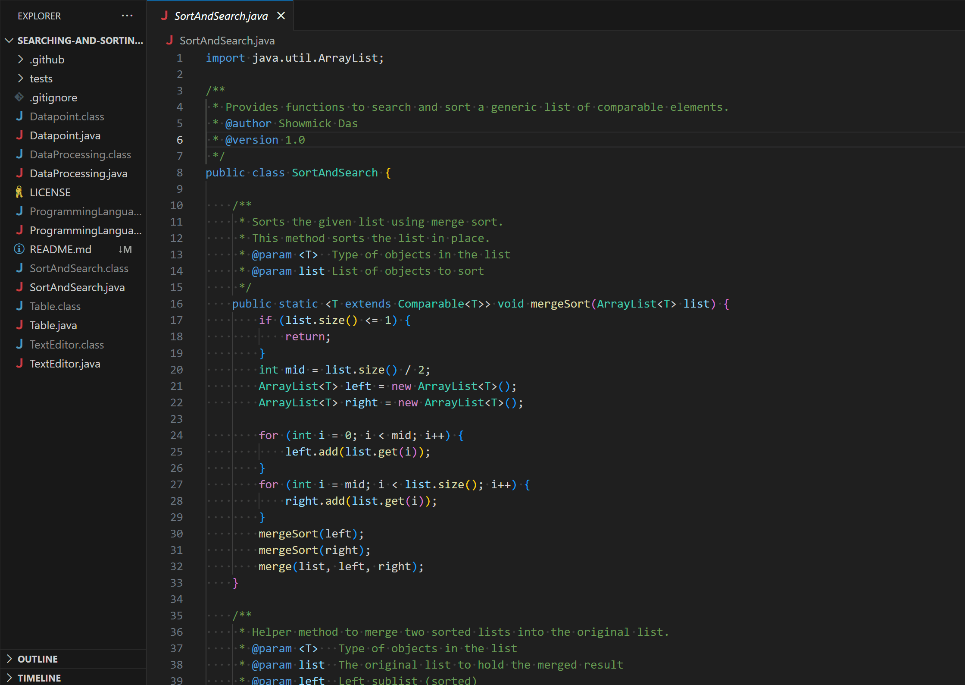The height and width of the screenshot is (685, 965).
Task: Click SortAndSearch.java breadcrumb path
Action: [227, 41]
